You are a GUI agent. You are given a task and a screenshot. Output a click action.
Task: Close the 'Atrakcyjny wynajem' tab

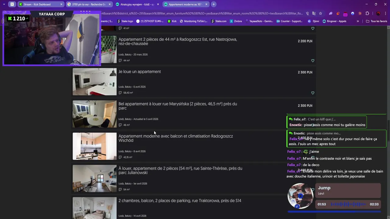tap(158, 4)
